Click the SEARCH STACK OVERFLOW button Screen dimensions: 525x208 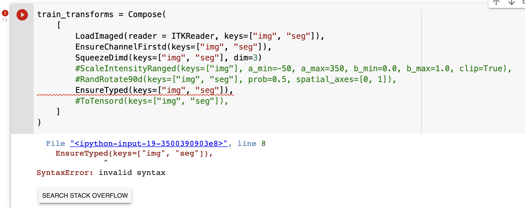pyautogui.click(x=85, y=195)
